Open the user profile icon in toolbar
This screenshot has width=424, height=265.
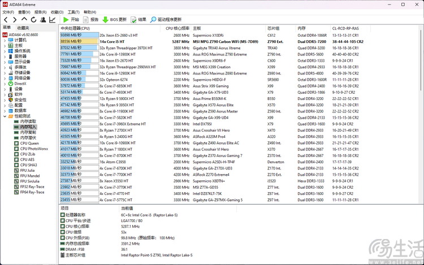tap(43, 20)
